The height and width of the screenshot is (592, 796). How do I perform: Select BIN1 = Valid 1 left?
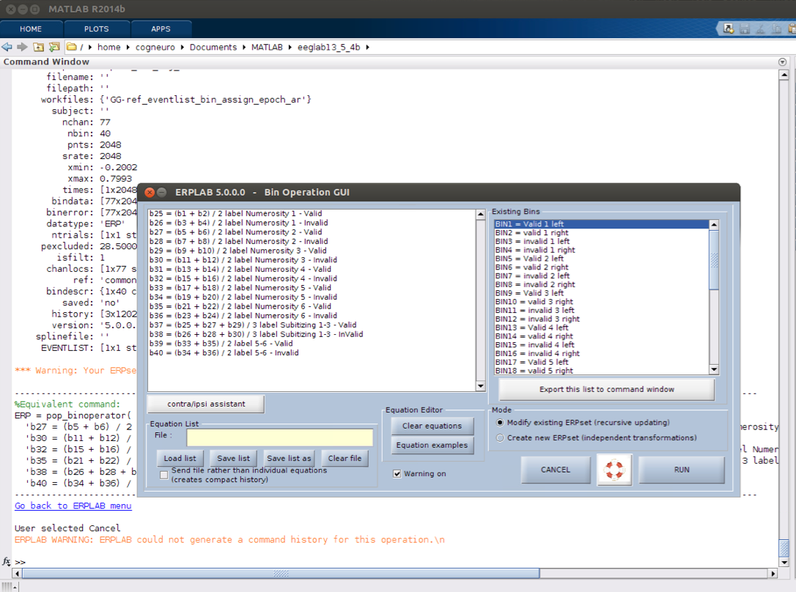pyautogui.click(x=602, y=223)
